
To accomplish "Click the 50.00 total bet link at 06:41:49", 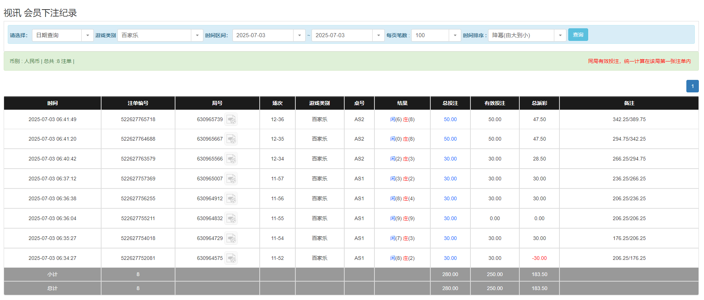I will pos(450,120).
